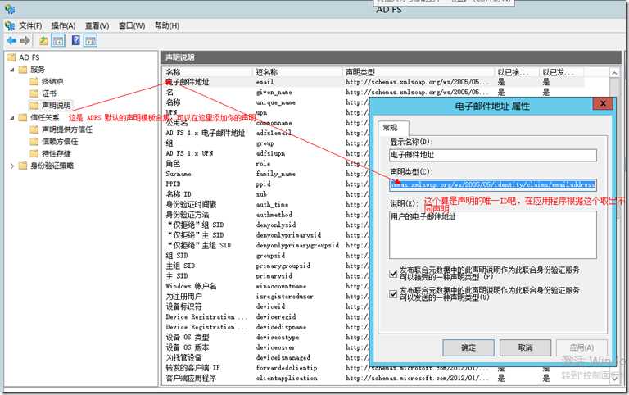Click the 应用(A) button

(581, 347)
